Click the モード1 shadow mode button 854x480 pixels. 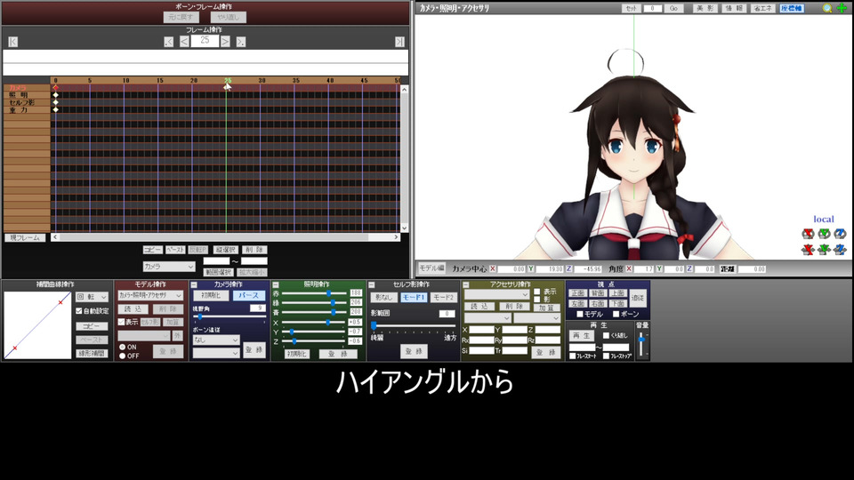[414, 297]
